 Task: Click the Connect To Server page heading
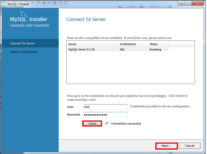(x=86, y=20)
